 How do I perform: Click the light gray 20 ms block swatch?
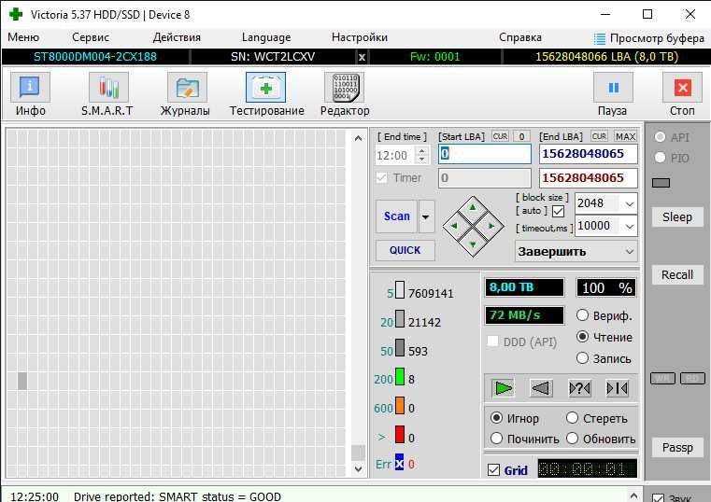(400, 318)
